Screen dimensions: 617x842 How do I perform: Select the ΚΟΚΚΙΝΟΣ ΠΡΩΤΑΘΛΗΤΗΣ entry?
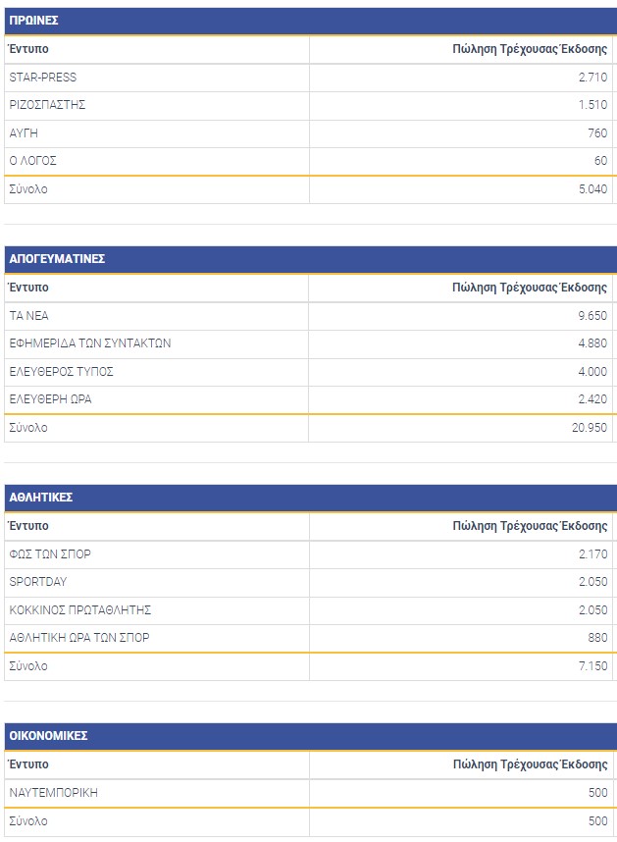click(x=79, y=610)
